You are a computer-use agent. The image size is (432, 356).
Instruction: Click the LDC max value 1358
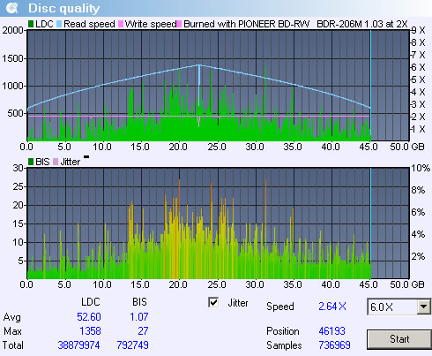tap(90, 331)
